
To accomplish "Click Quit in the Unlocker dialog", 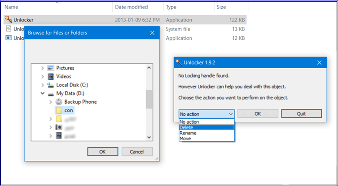I will [301, 114].
